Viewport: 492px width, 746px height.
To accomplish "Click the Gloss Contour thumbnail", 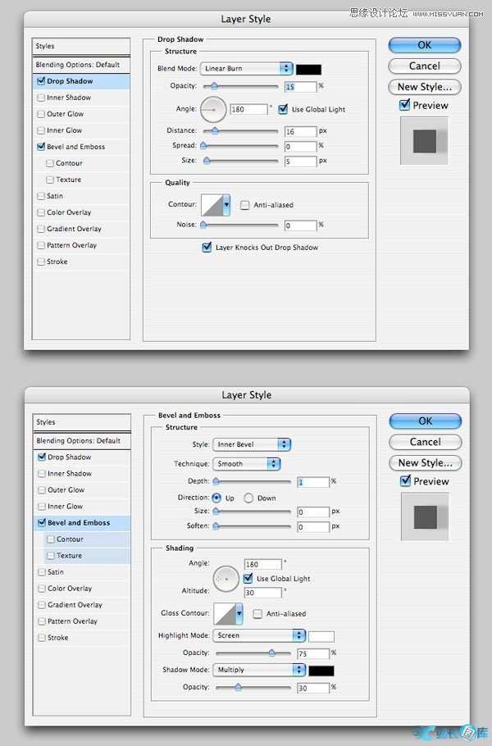I will point(223,613).
